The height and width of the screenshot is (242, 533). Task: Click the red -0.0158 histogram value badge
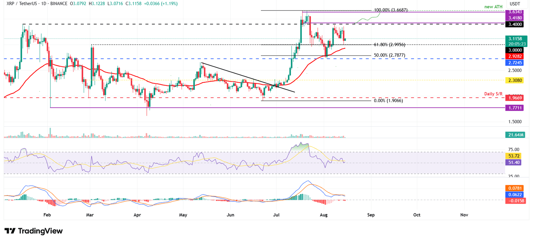(x=516, y=200)
